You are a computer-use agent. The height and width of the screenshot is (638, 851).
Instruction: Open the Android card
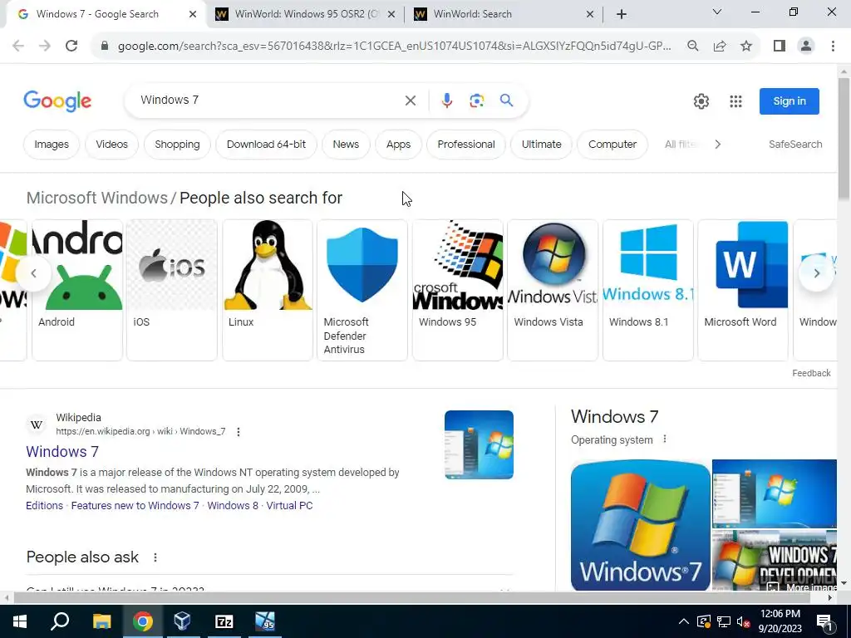click(77, 290)
